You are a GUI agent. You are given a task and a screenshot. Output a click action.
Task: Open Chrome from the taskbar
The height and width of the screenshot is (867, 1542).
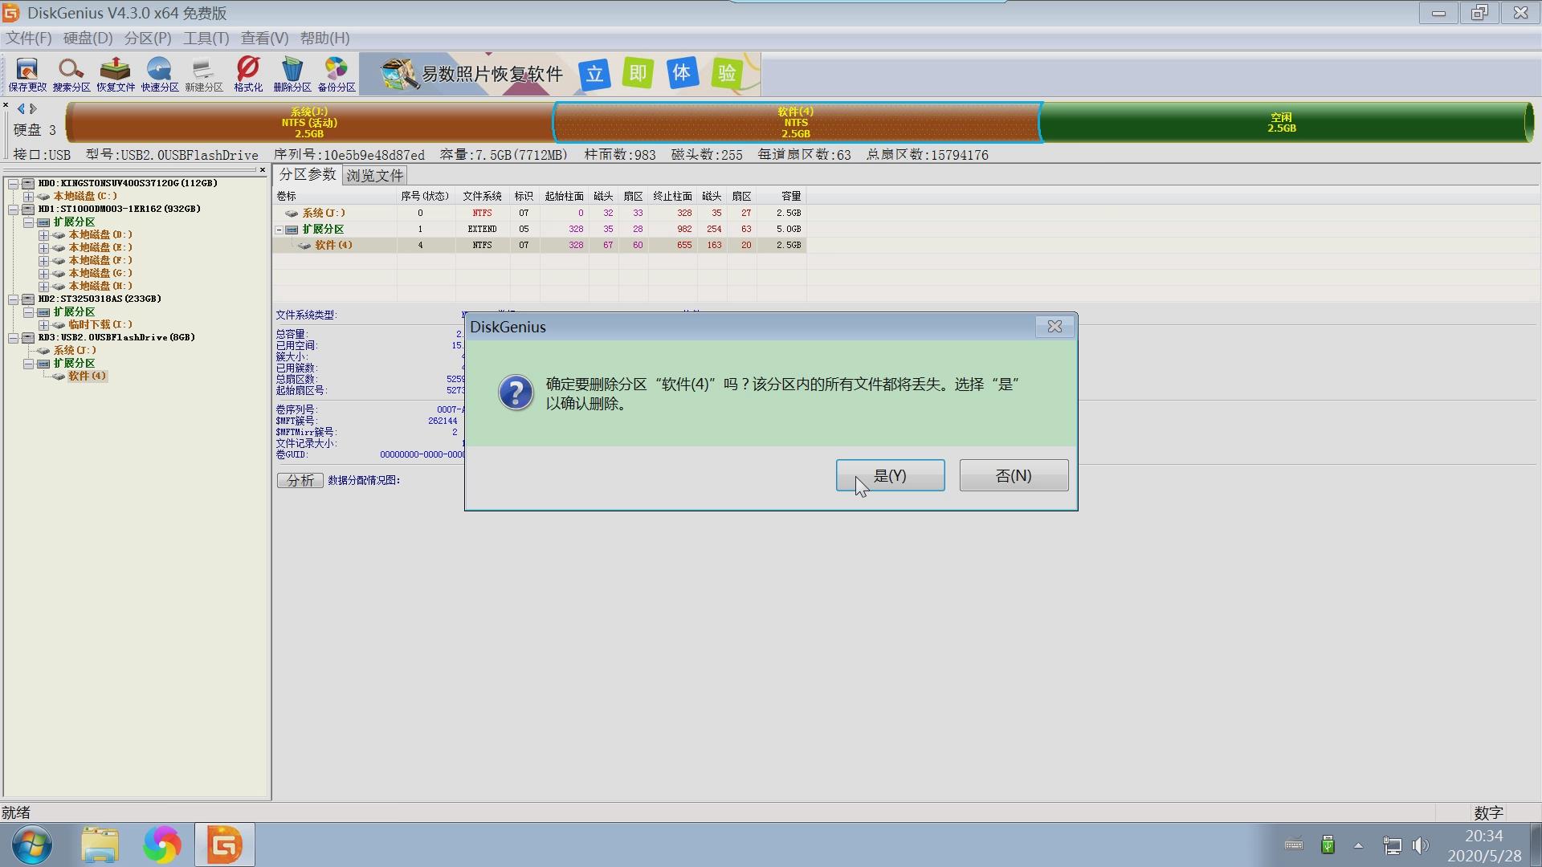click(162, 845)
